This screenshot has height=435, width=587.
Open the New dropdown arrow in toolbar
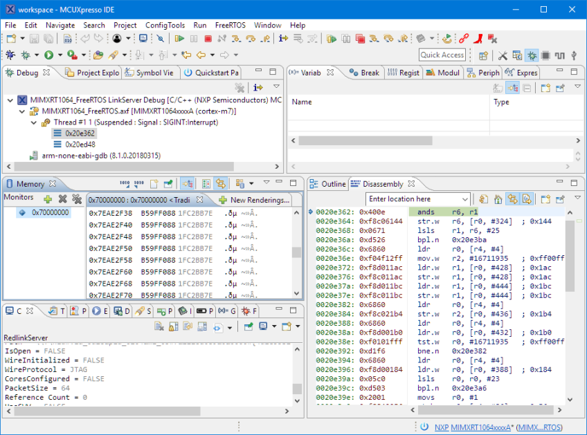(x=22, y=39)
